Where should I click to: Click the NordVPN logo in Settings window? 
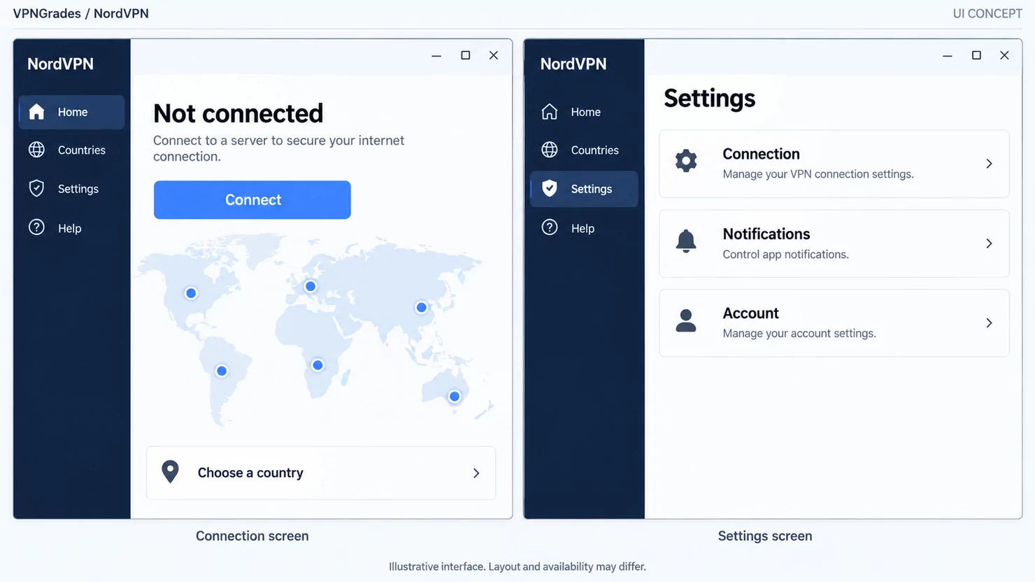573,64
